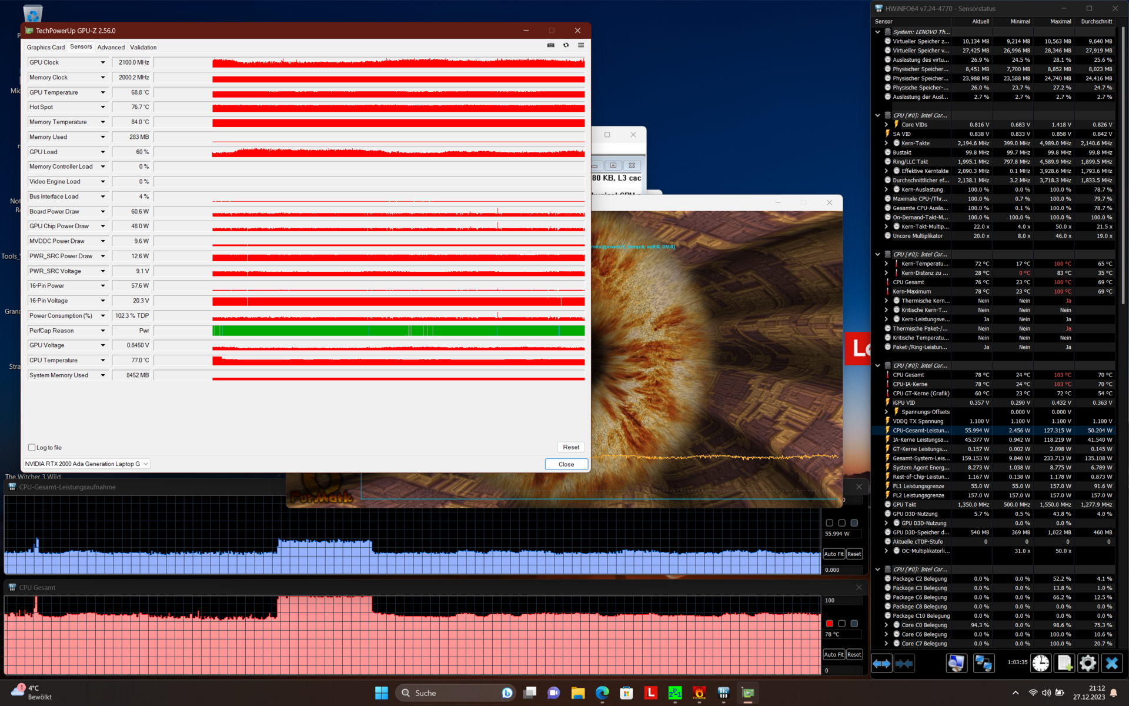
Task: Click Auto Fit in CPU power graph
Action: click(x=833, y=554)
